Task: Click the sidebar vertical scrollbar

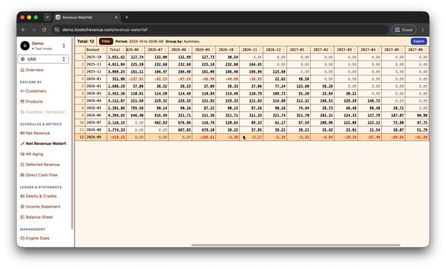Action: 72,134
